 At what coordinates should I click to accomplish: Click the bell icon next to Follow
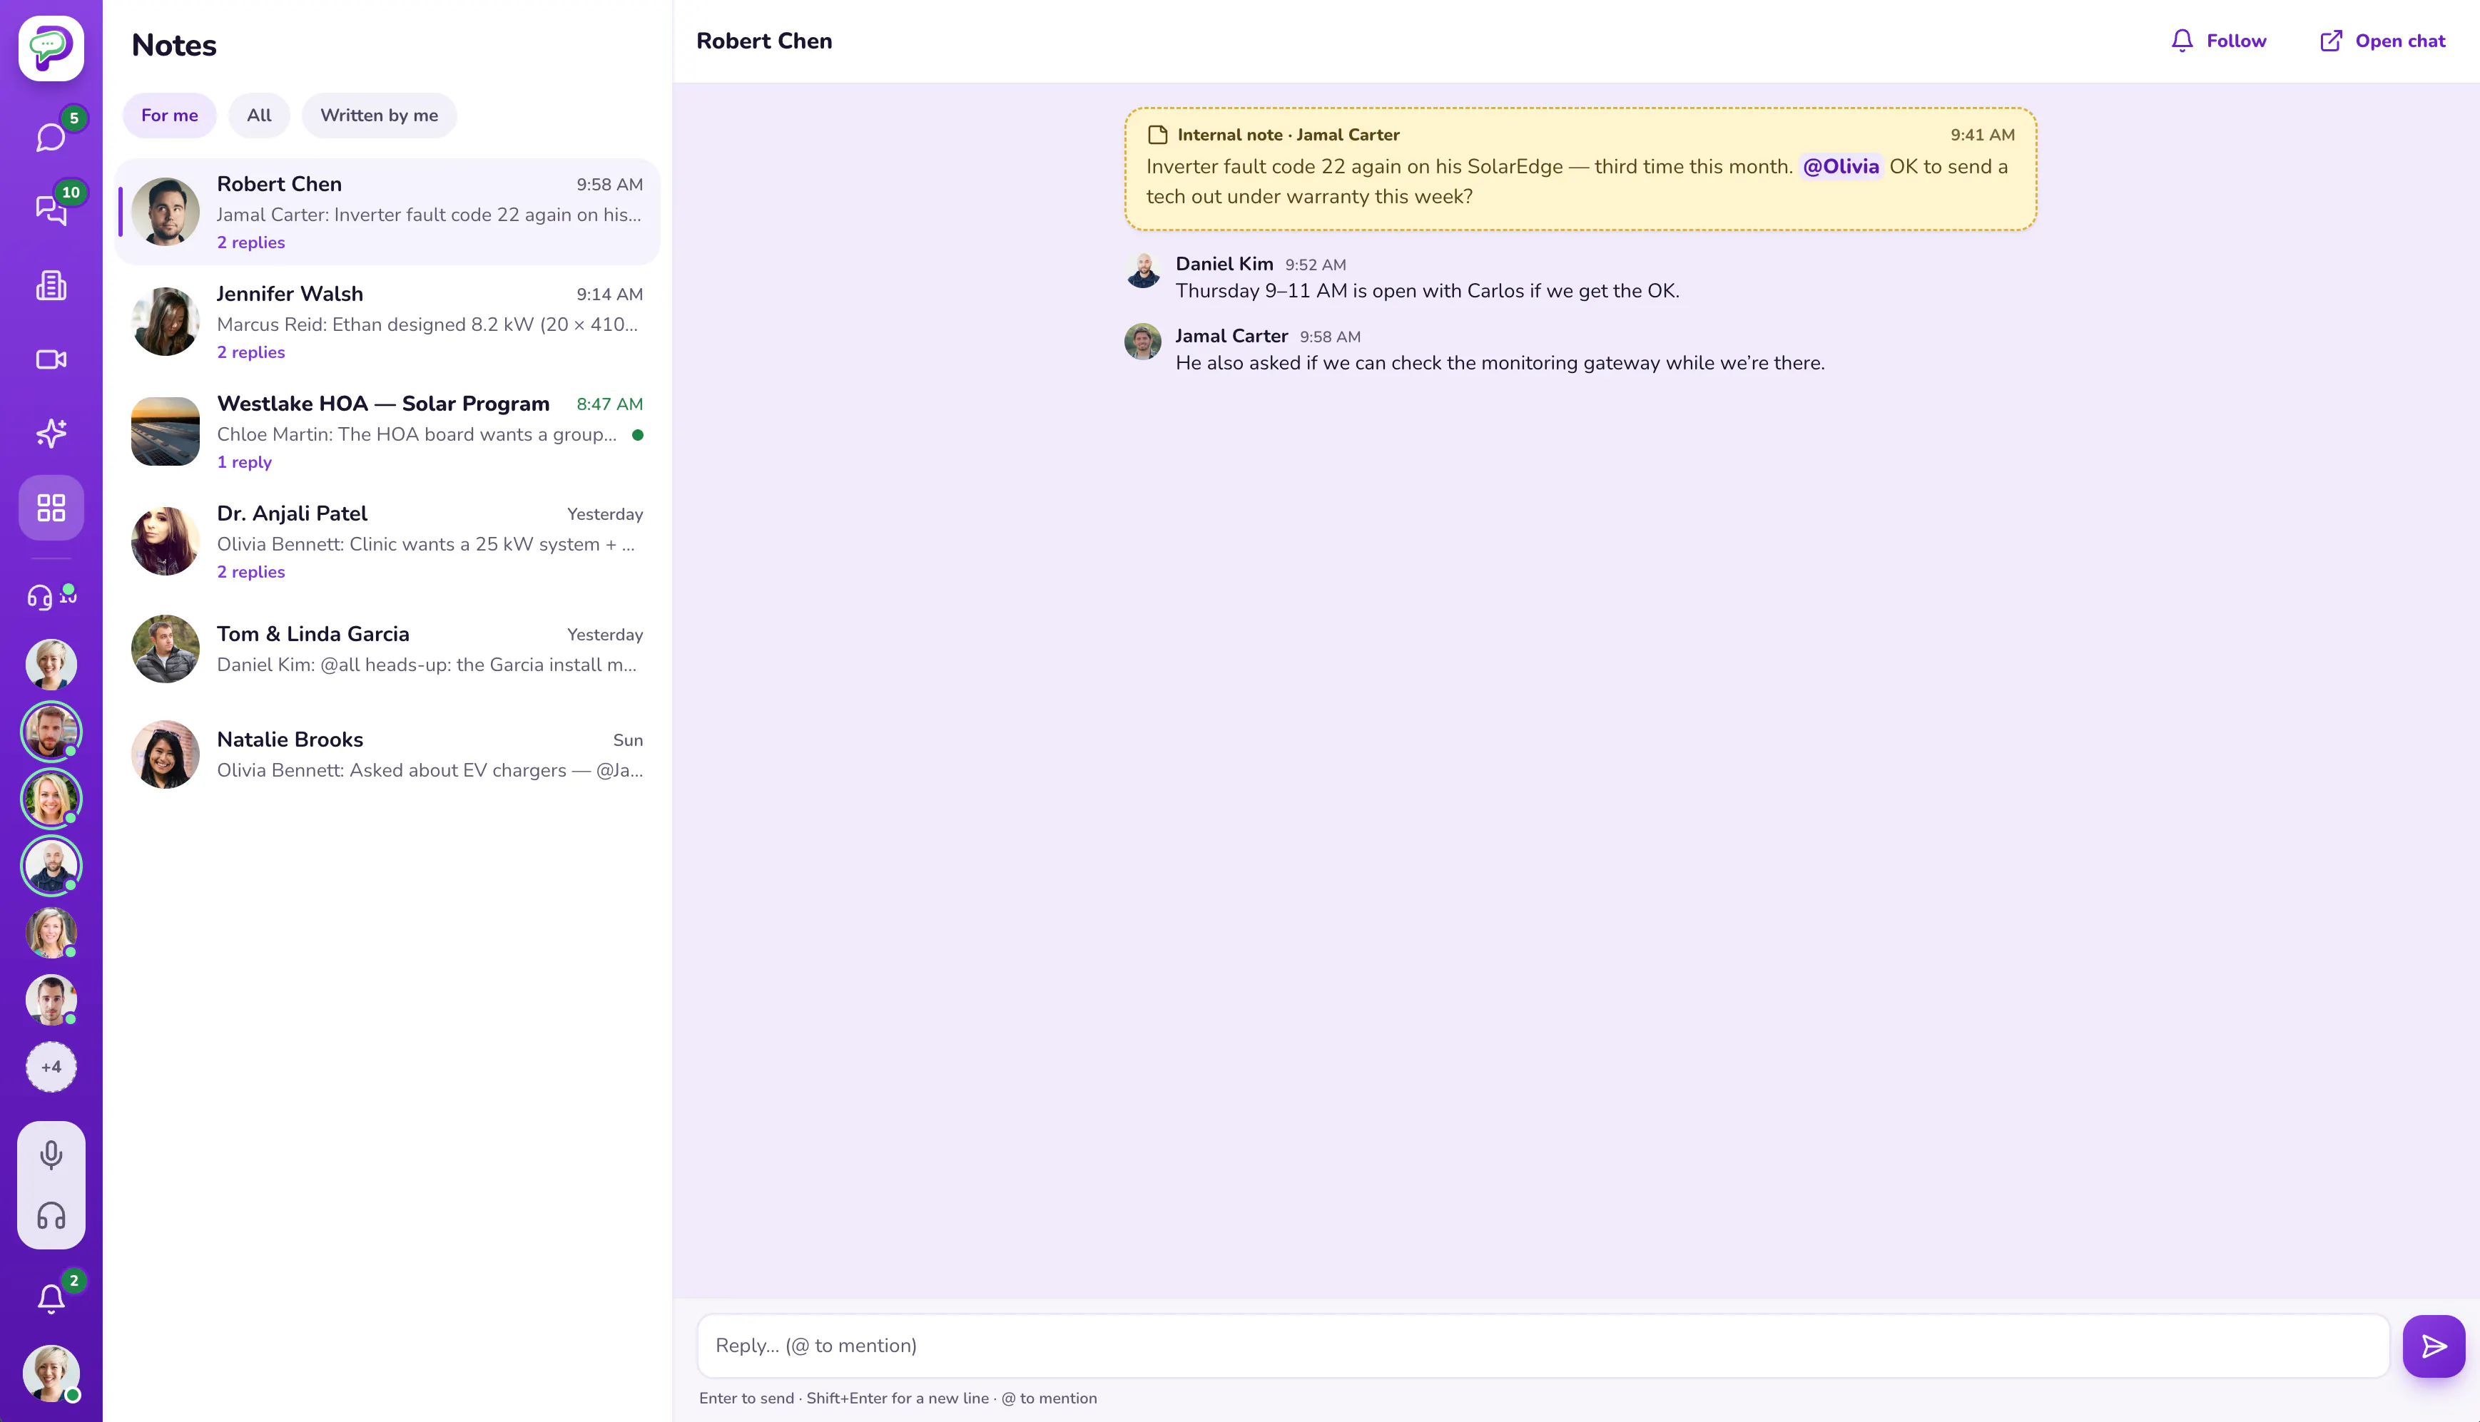2181,40
